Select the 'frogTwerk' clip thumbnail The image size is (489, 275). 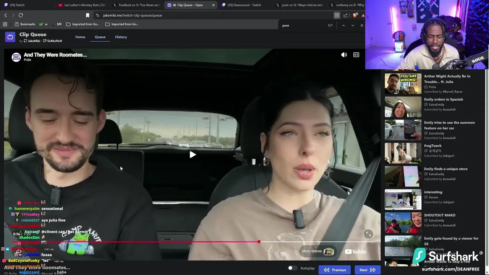(403, 153)
